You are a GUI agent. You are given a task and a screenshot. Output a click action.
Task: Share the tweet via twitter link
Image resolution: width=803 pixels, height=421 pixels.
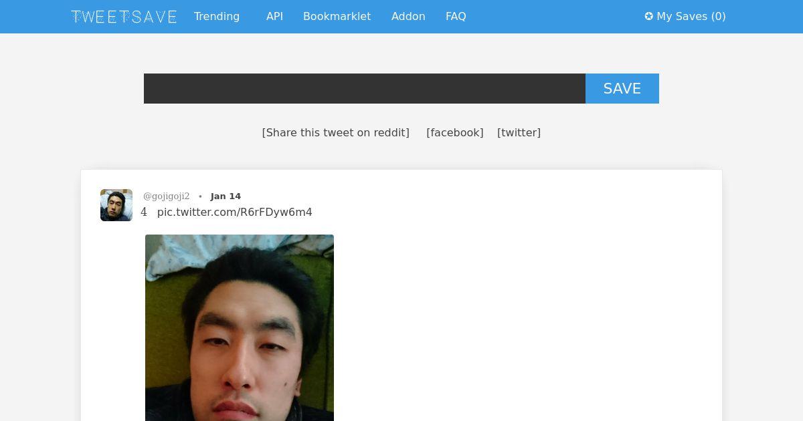(x=519, y=132)
